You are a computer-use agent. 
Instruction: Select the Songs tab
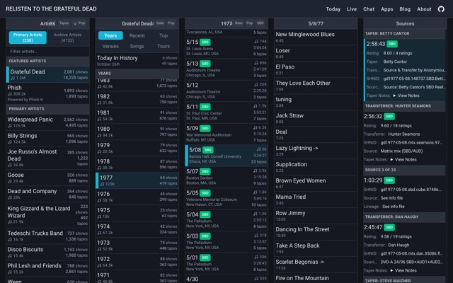(137, 46)
